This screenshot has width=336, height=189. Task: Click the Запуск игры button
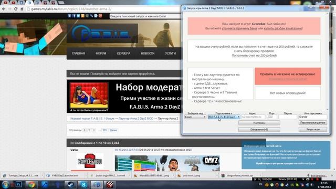pyautogui.click(x=313, y=130)
